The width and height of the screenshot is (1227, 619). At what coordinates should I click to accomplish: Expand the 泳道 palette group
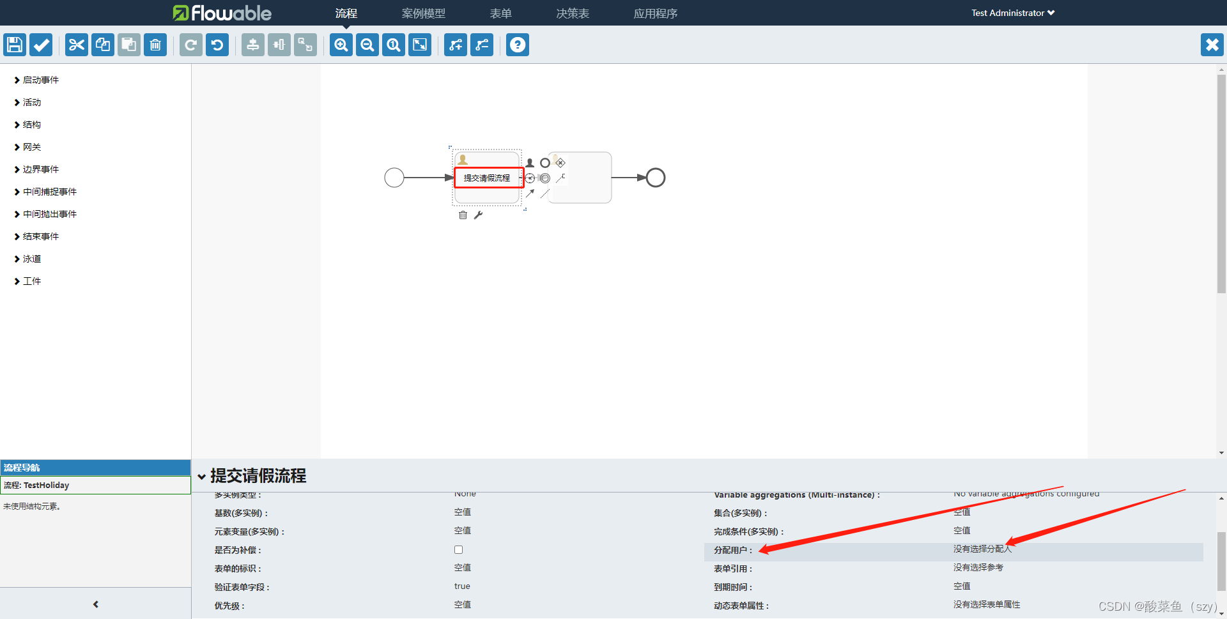tap(27, 259)
